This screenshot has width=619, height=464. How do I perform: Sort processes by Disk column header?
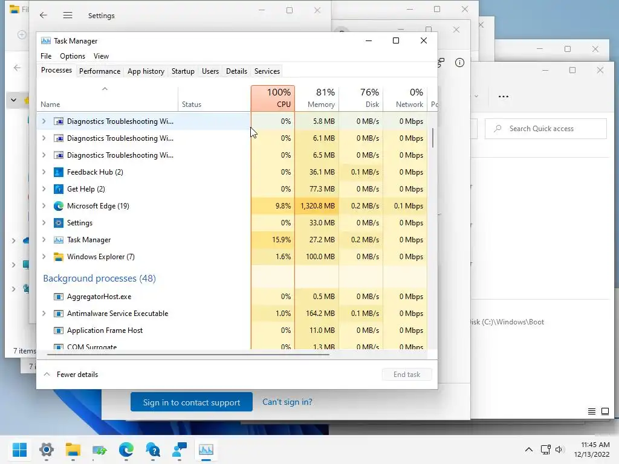(x=361, y=98)
